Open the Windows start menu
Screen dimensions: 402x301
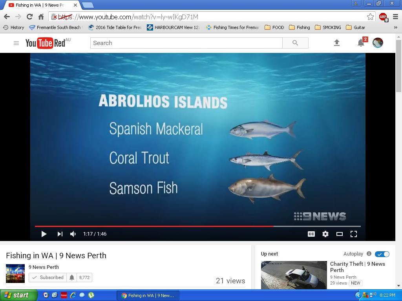[18, 296]
